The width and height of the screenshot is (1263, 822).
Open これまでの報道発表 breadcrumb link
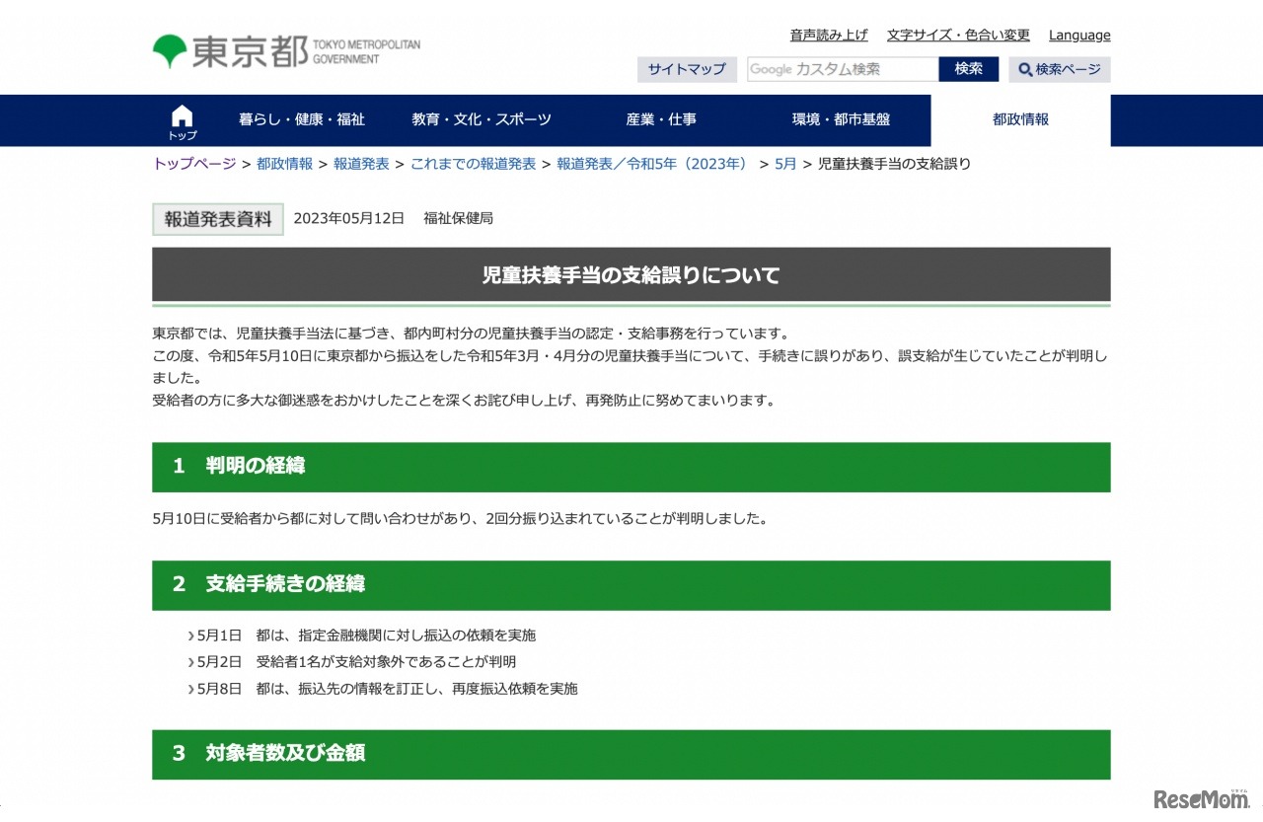point(473,164)
